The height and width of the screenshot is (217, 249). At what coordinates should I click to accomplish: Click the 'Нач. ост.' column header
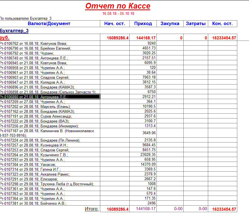(115, 24)
